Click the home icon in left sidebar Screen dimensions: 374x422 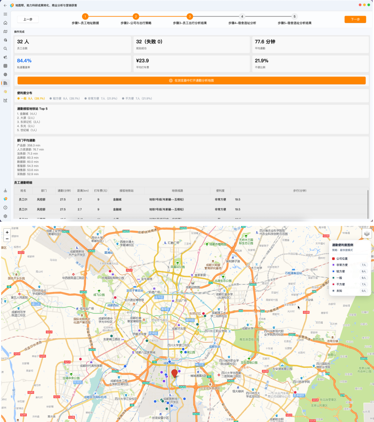coord(5,23)
